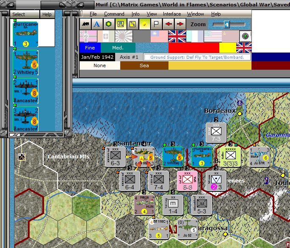Viewport: 290px width, 248px height.
Task: Click the 7-4 infantry corps counter
Action: (x=159, y=181)
